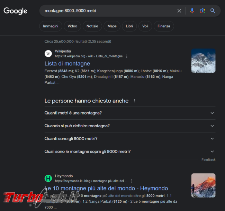Expand Quali sono le montagne sopra gli 8000 metri?
225x211 pixels.
130,152
